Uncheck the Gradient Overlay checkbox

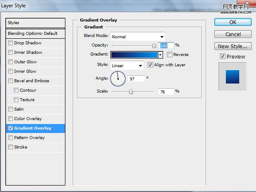[x=10, y=128]
